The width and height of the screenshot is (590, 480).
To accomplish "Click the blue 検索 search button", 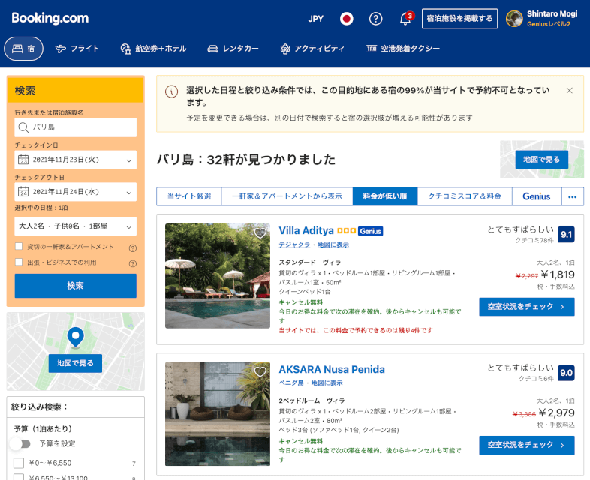I will (x=75, y=286).
